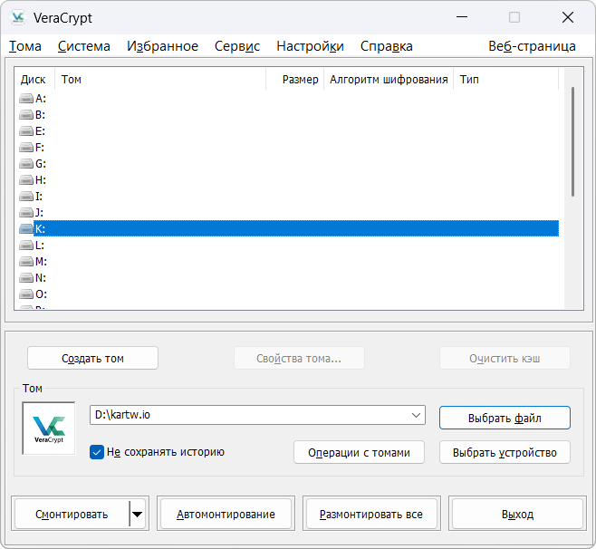The image size is (596, 549).
Task: Click the drive list vertical scrollbar
Action: click(x=572, y=140)
